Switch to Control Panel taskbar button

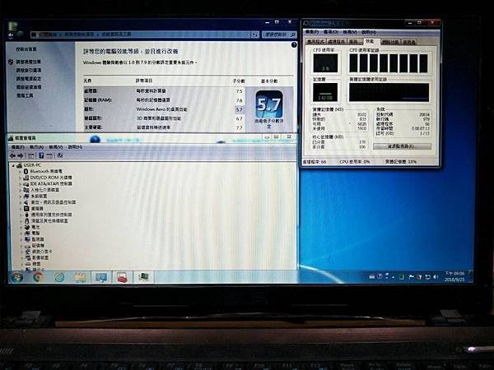101,277
